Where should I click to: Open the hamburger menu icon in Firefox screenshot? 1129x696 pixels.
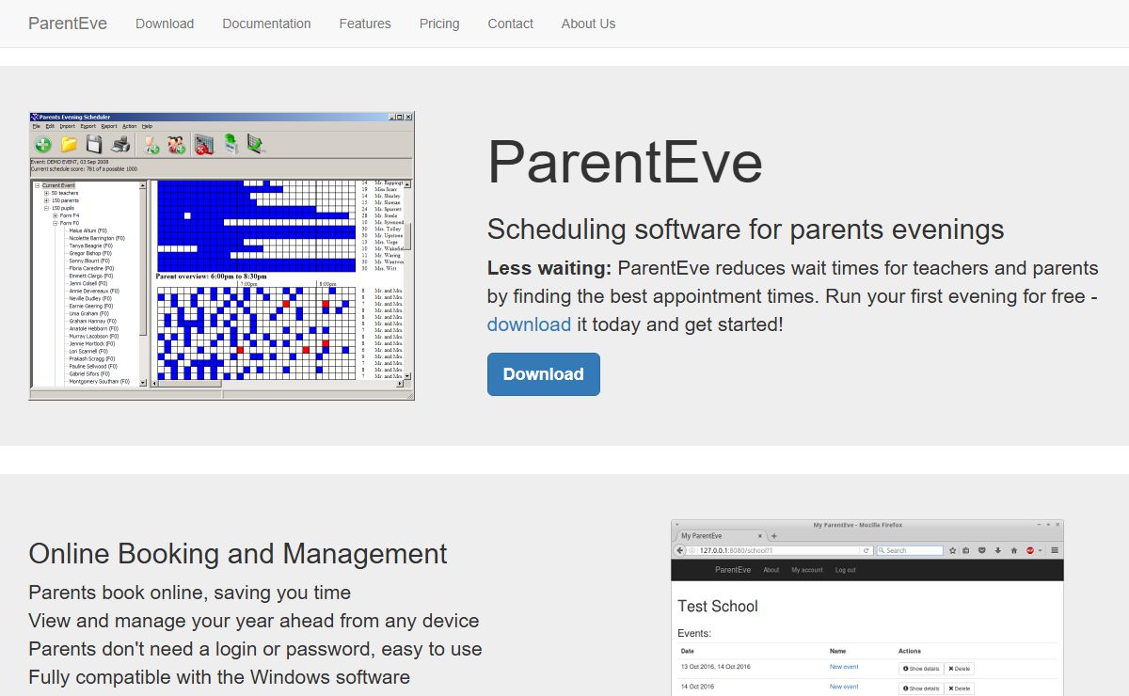pos(1055,550)
